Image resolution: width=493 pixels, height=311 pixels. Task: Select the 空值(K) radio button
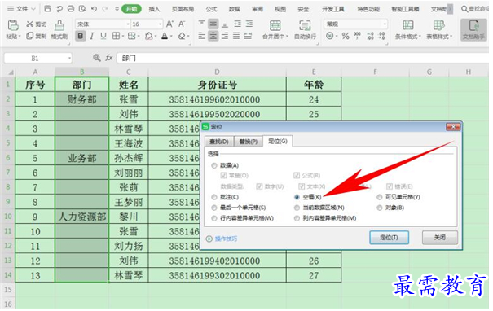coord(297,197)
